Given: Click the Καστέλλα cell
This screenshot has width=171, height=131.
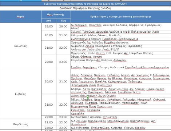Looking at the screenshot, I should point(121,114).
